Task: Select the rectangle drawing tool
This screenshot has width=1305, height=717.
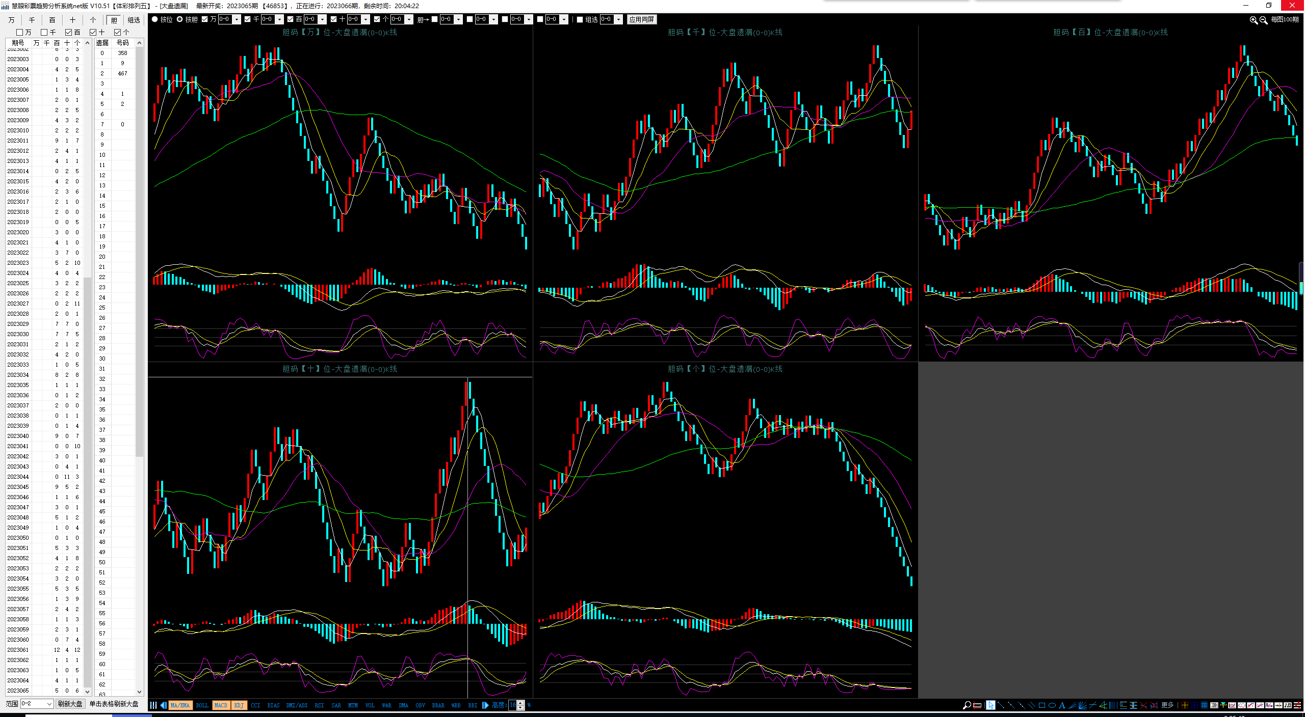Action: click(x=1041, y=705)
